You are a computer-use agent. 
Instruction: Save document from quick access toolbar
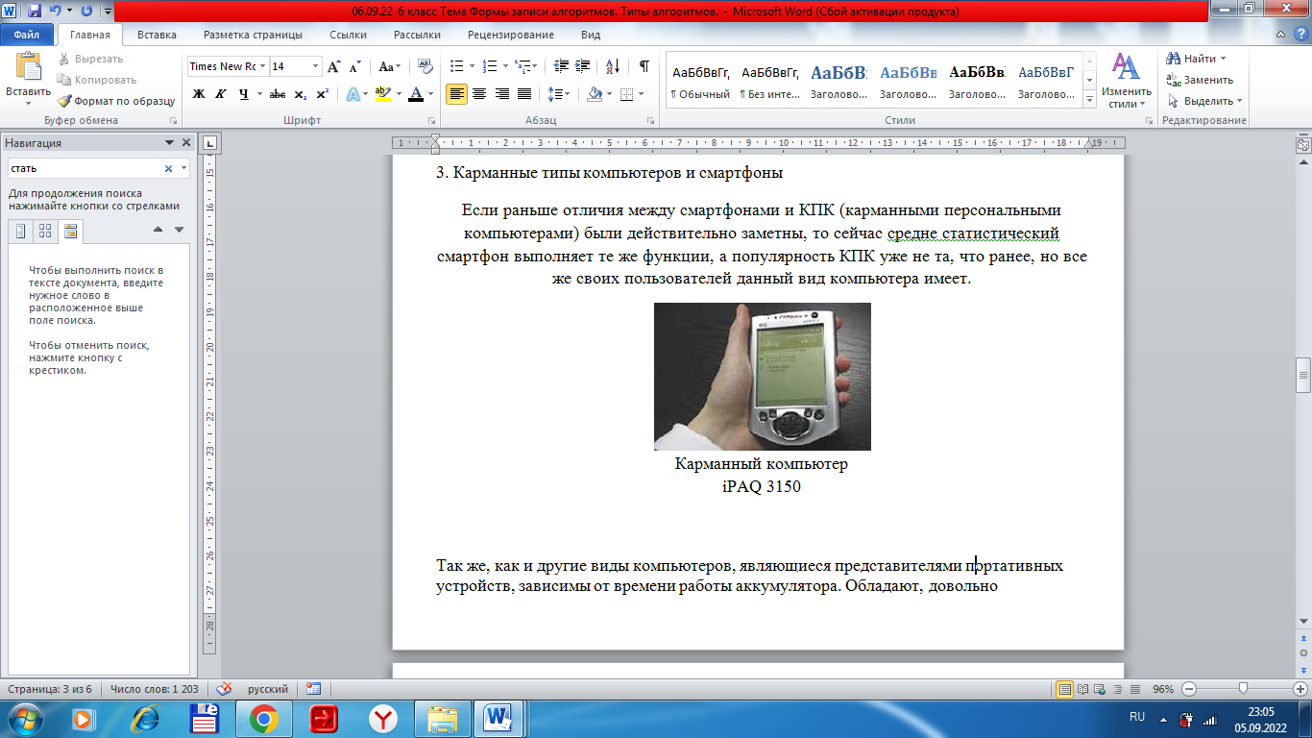[x=35, y=12]
